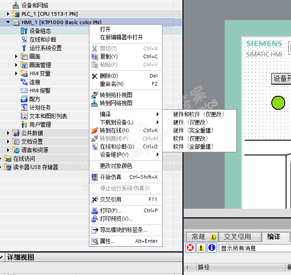The image size is (291, 275).
Task: Click the 在线访问 folder icon
Action: tap(8, 159)
